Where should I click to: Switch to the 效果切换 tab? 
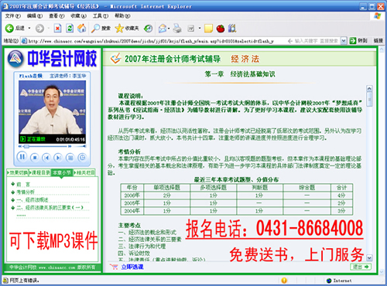(18, 172)
